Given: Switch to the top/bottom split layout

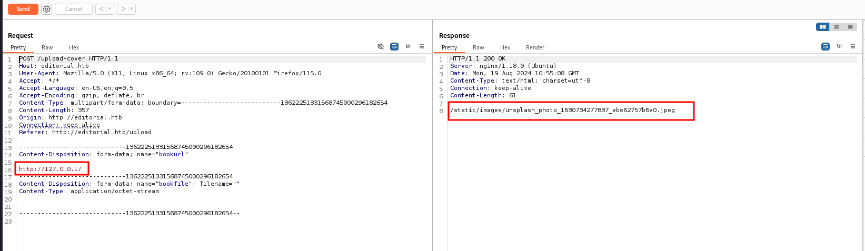Looking at the screenshot, I should click(x=836, y=27).
